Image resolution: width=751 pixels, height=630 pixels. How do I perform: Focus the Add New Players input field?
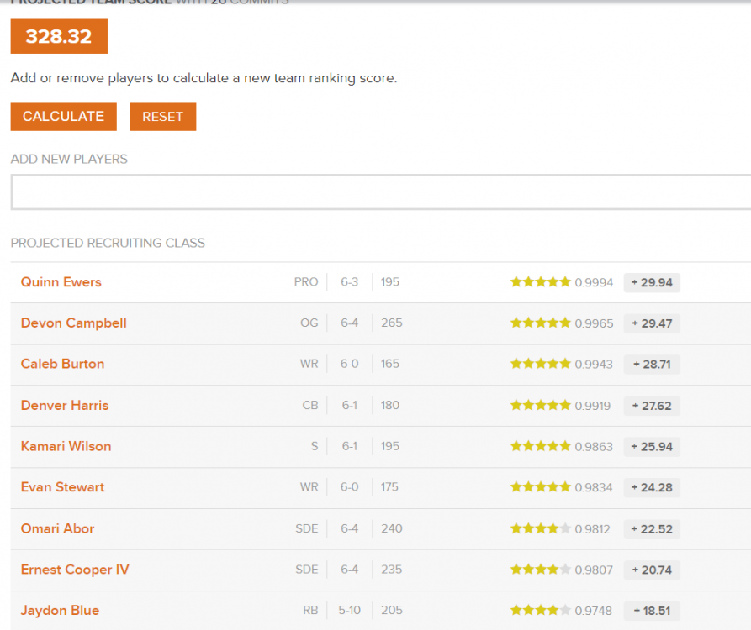(x=380, y=192)
